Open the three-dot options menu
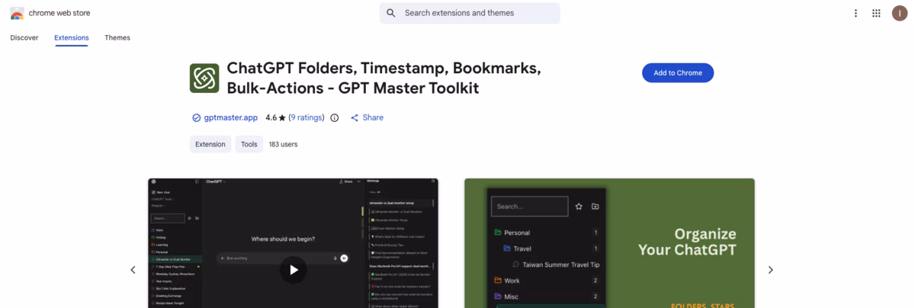This screenshot has height=308, width=915. (x=856, y=13)
